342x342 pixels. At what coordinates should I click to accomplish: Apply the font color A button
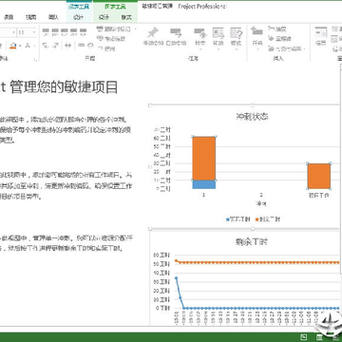tap(28, 46)
